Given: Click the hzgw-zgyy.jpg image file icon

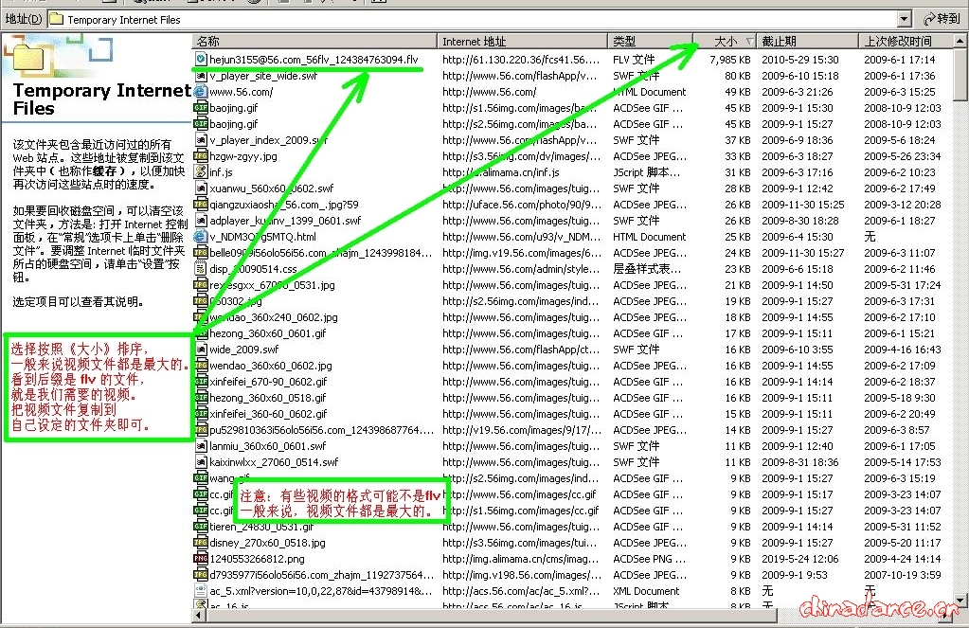Looking at the screenshot, I should [201, 156].
